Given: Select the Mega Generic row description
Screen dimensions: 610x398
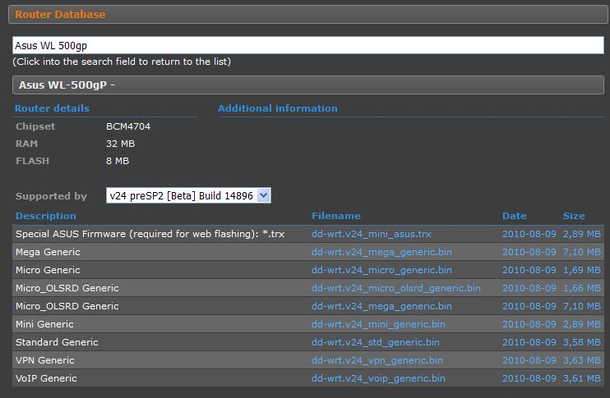Looking at the screenshot, I should pos(48,252).
